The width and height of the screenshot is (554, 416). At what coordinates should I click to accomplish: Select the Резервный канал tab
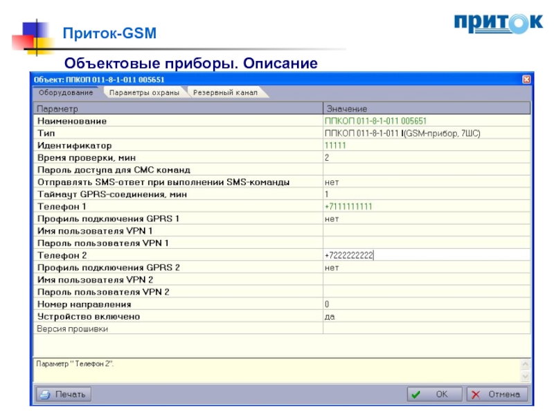click(225, 92)
